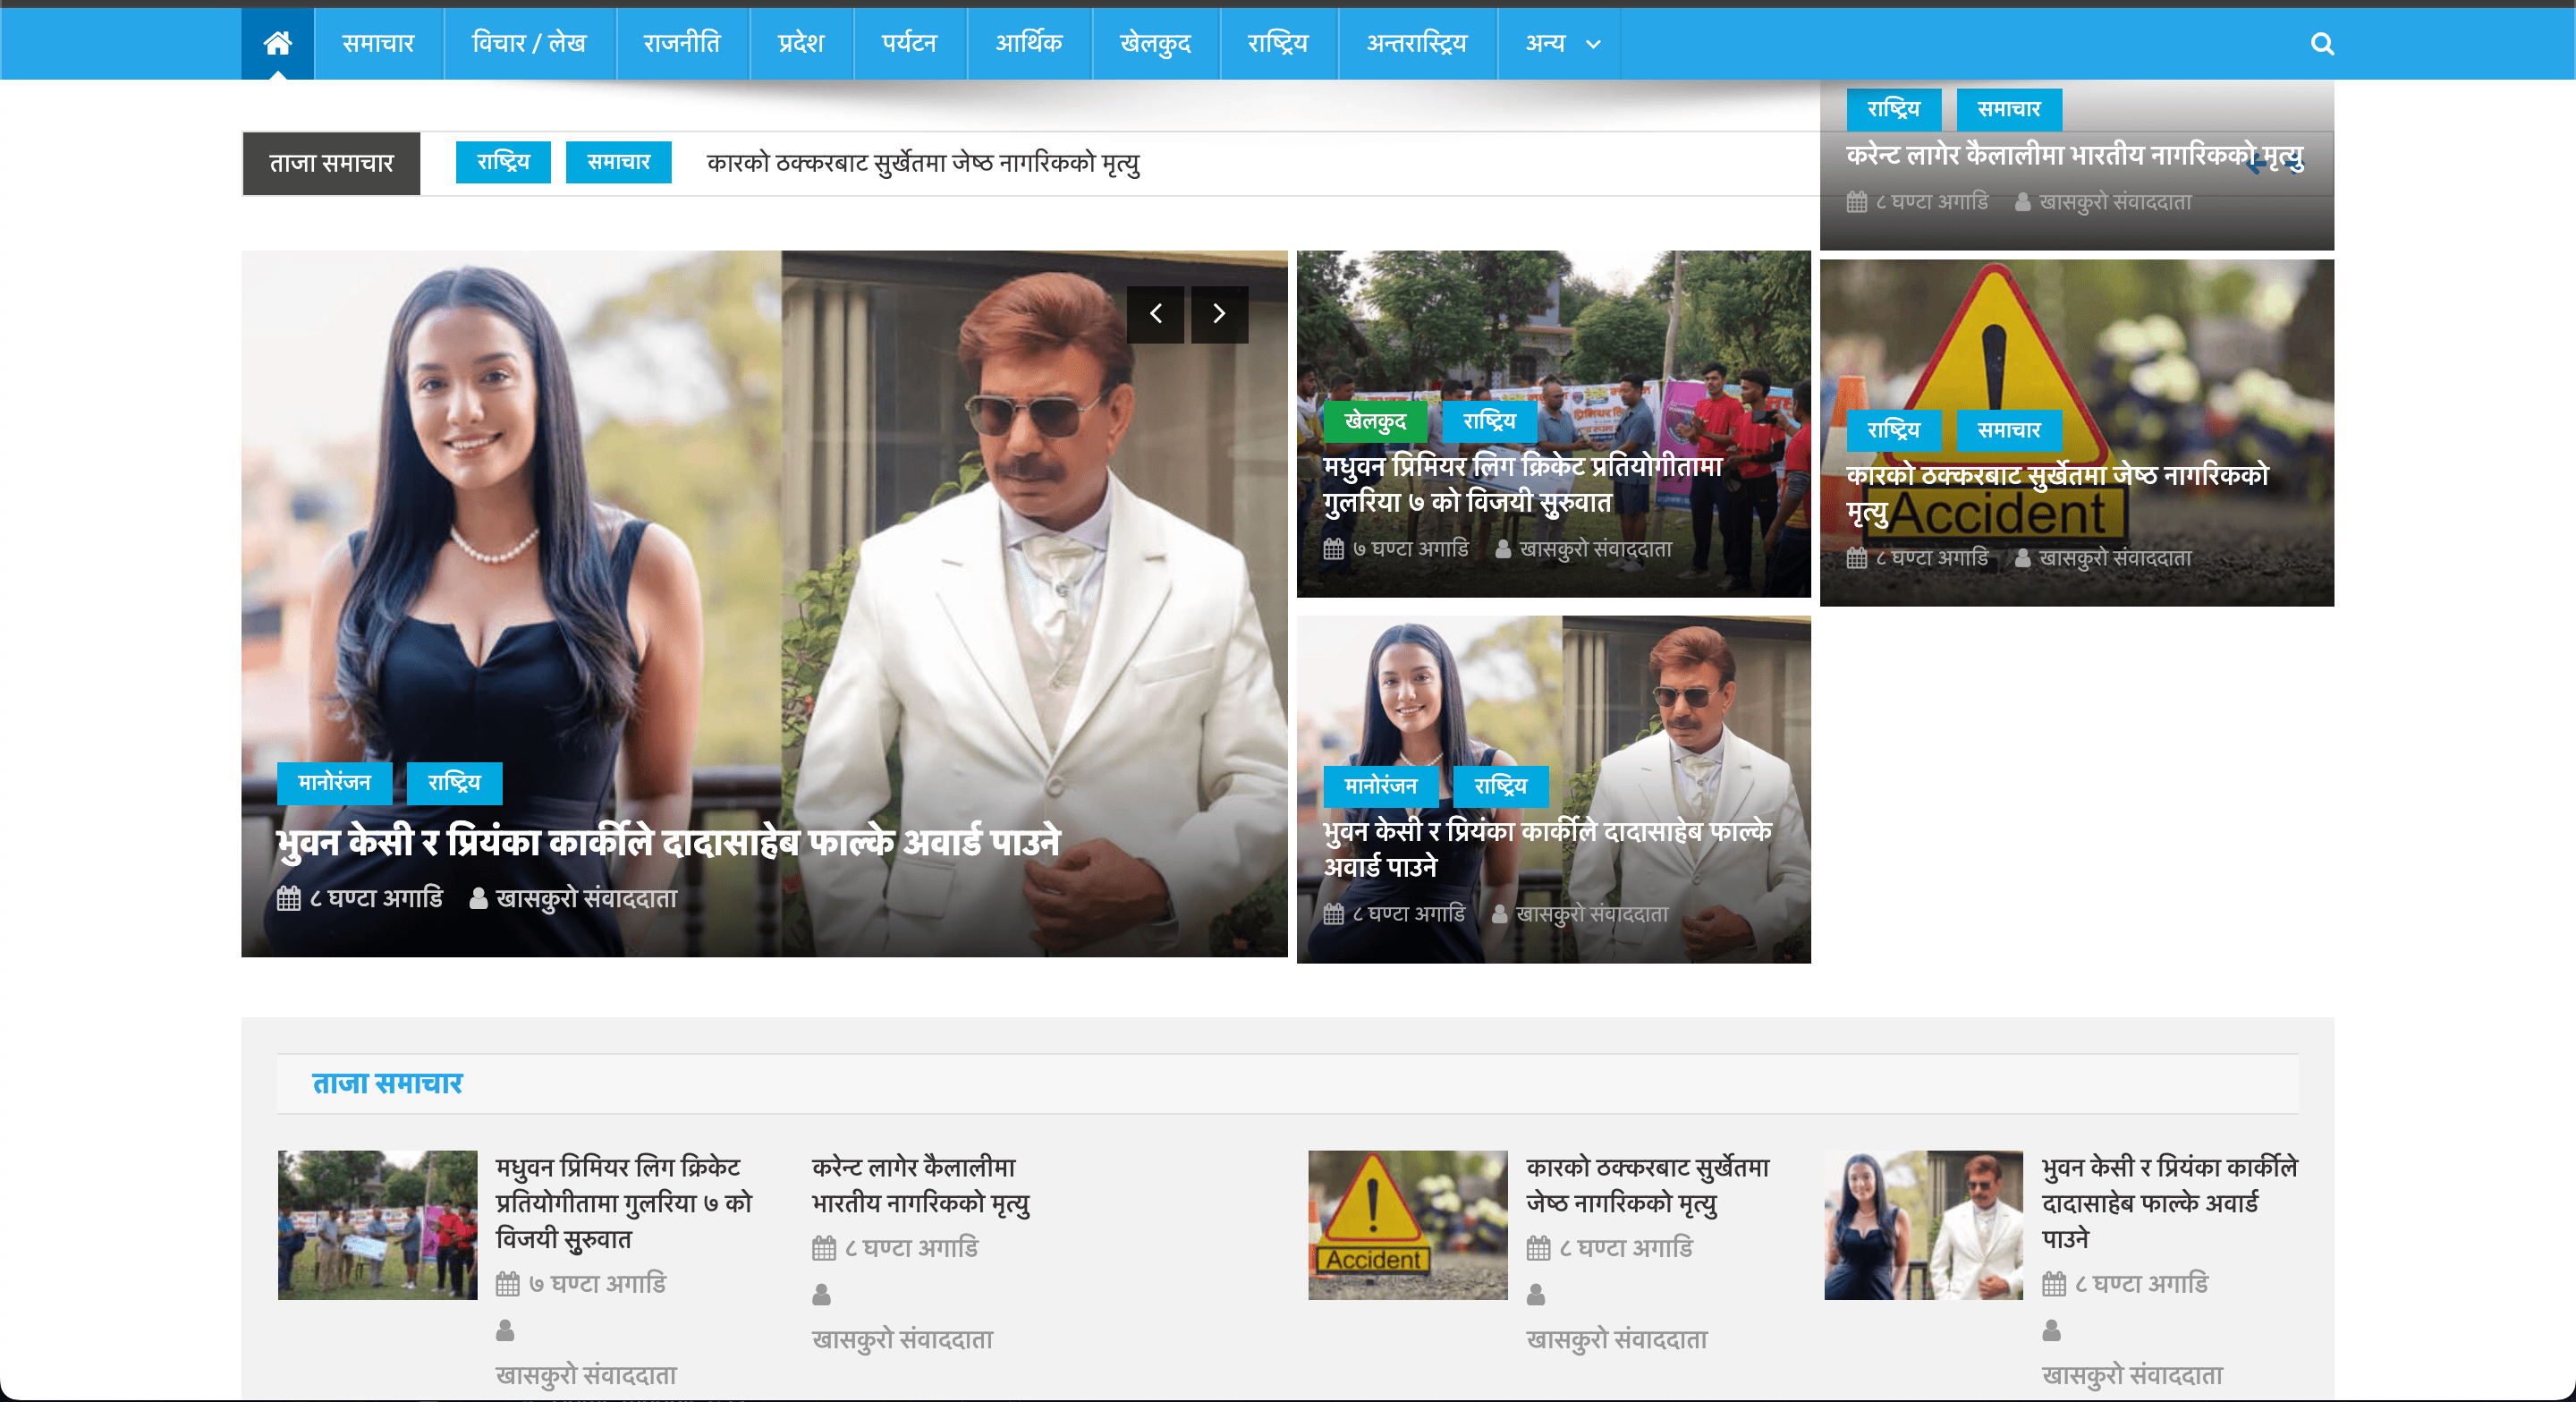Click calendar icon under भुवन केसी list item
The height and width of the screenshot is (1402, 2576).
2053,1284
